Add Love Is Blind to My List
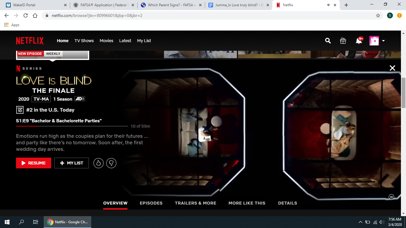This screenshot has width=406, height=228. tap(72, 163)
